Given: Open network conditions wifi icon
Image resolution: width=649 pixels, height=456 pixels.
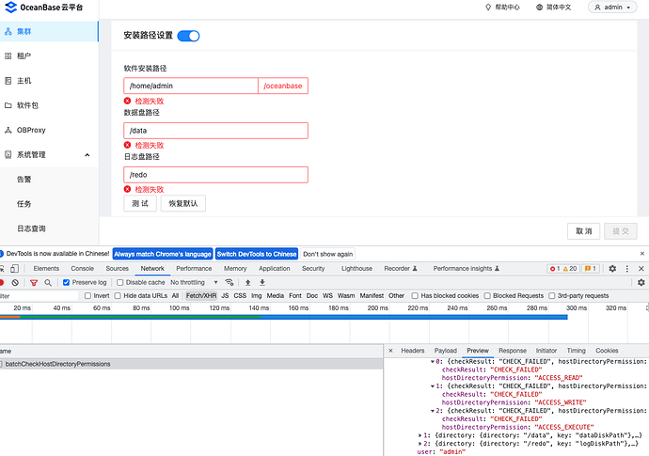Looking at the screenshot, I should (230, 282).
